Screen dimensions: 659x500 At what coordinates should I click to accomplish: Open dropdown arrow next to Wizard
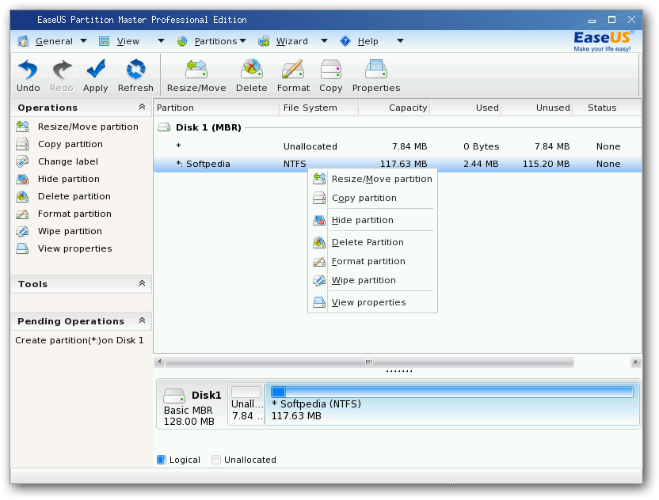pyautogui.click(x=324, y=40)
